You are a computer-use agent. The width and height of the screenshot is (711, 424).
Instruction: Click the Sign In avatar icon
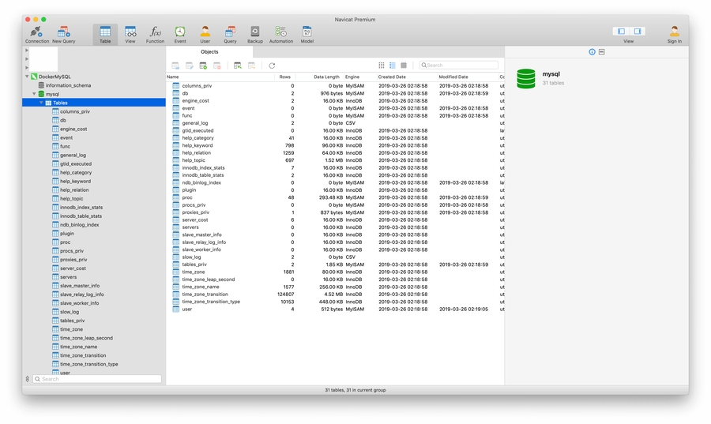click(x=674, y=32)
